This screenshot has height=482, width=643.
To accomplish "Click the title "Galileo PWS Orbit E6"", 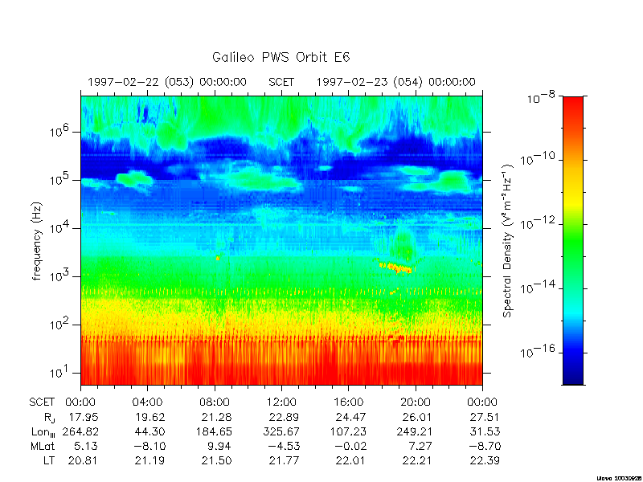I will 281,57.
